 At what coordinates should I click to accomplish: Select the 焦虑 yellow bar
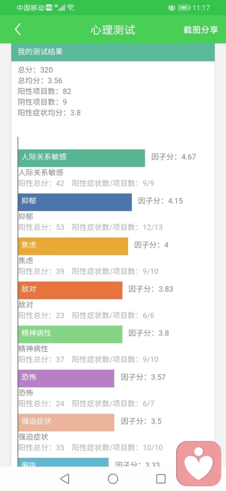coord(73,246)
